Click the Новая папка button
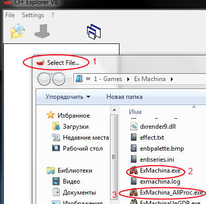 tap(124, 97)
